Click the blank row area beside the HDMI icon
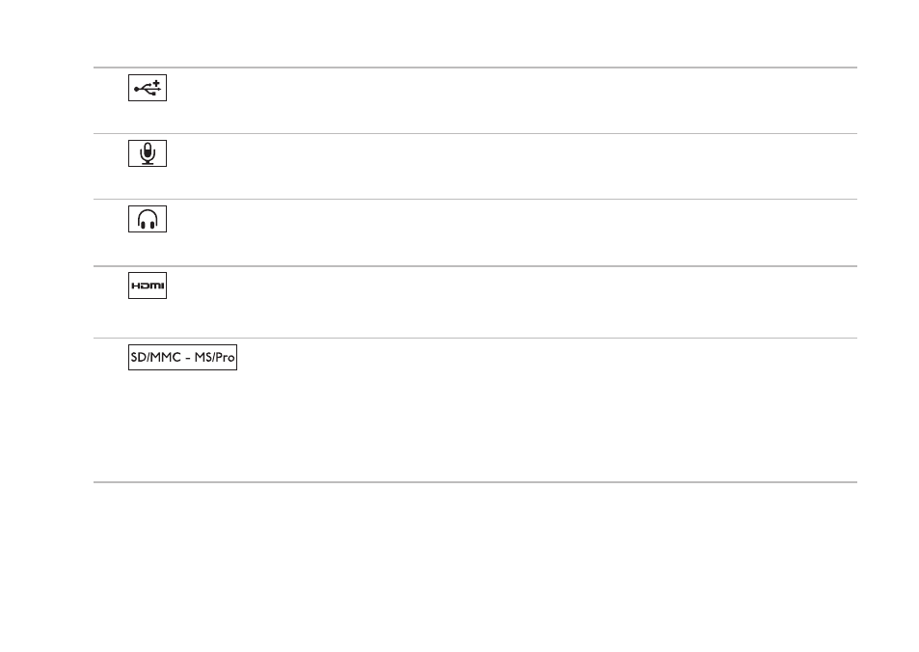This screenshot has height=652, width=919. [512, 302]
